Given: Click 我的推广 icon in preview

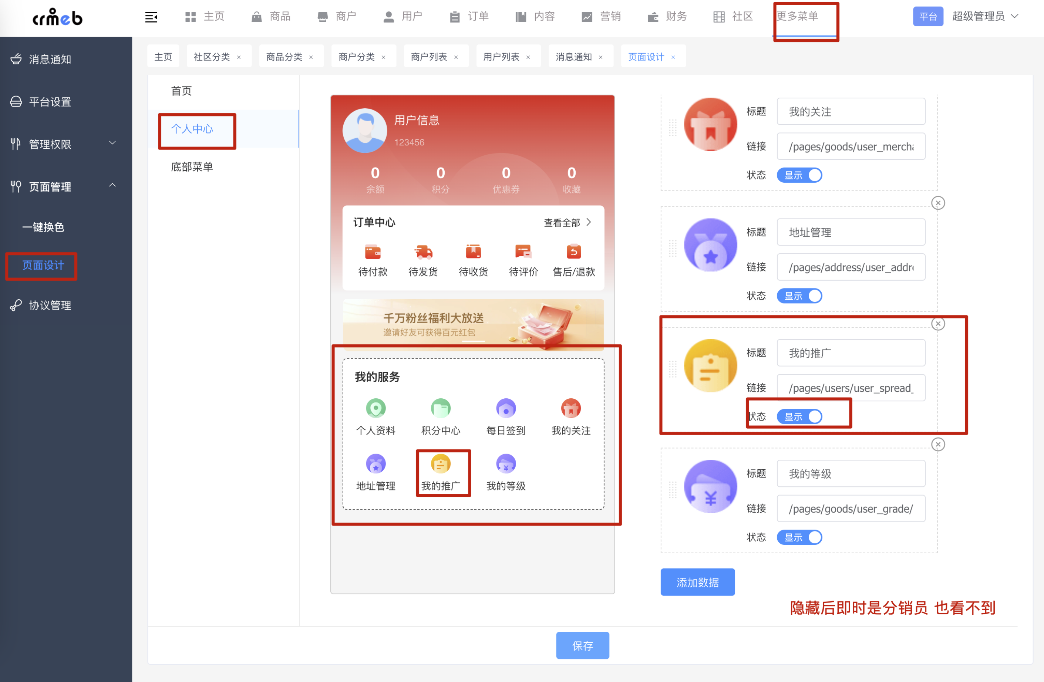Looking at the screenshot, I should pyautogui.click(x=441, y=463).
